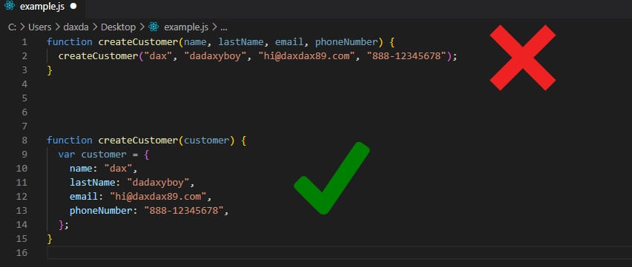The height and width of the screenshot is (267, 632).
Task: Click React icon in the breadcrumb path
Action: [154, 27]
